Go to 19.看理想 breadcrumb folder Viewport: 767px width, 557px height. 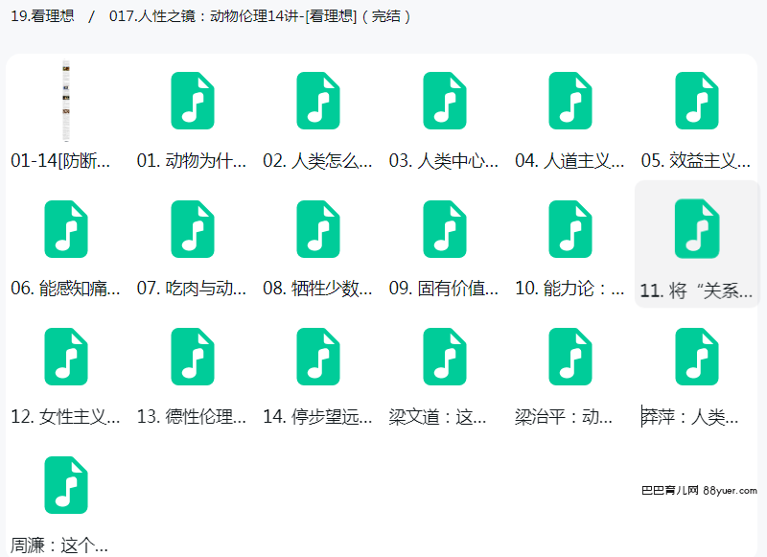[42, 16]
